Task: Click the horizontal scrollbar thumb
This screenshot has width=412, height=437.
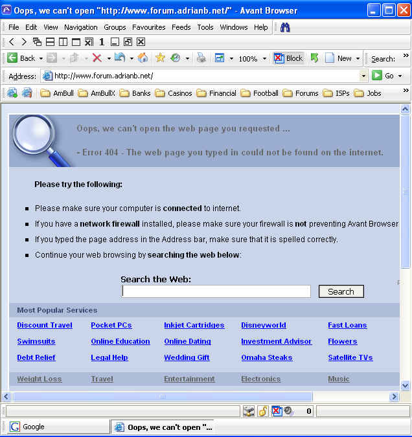Action: click(163, 396)
